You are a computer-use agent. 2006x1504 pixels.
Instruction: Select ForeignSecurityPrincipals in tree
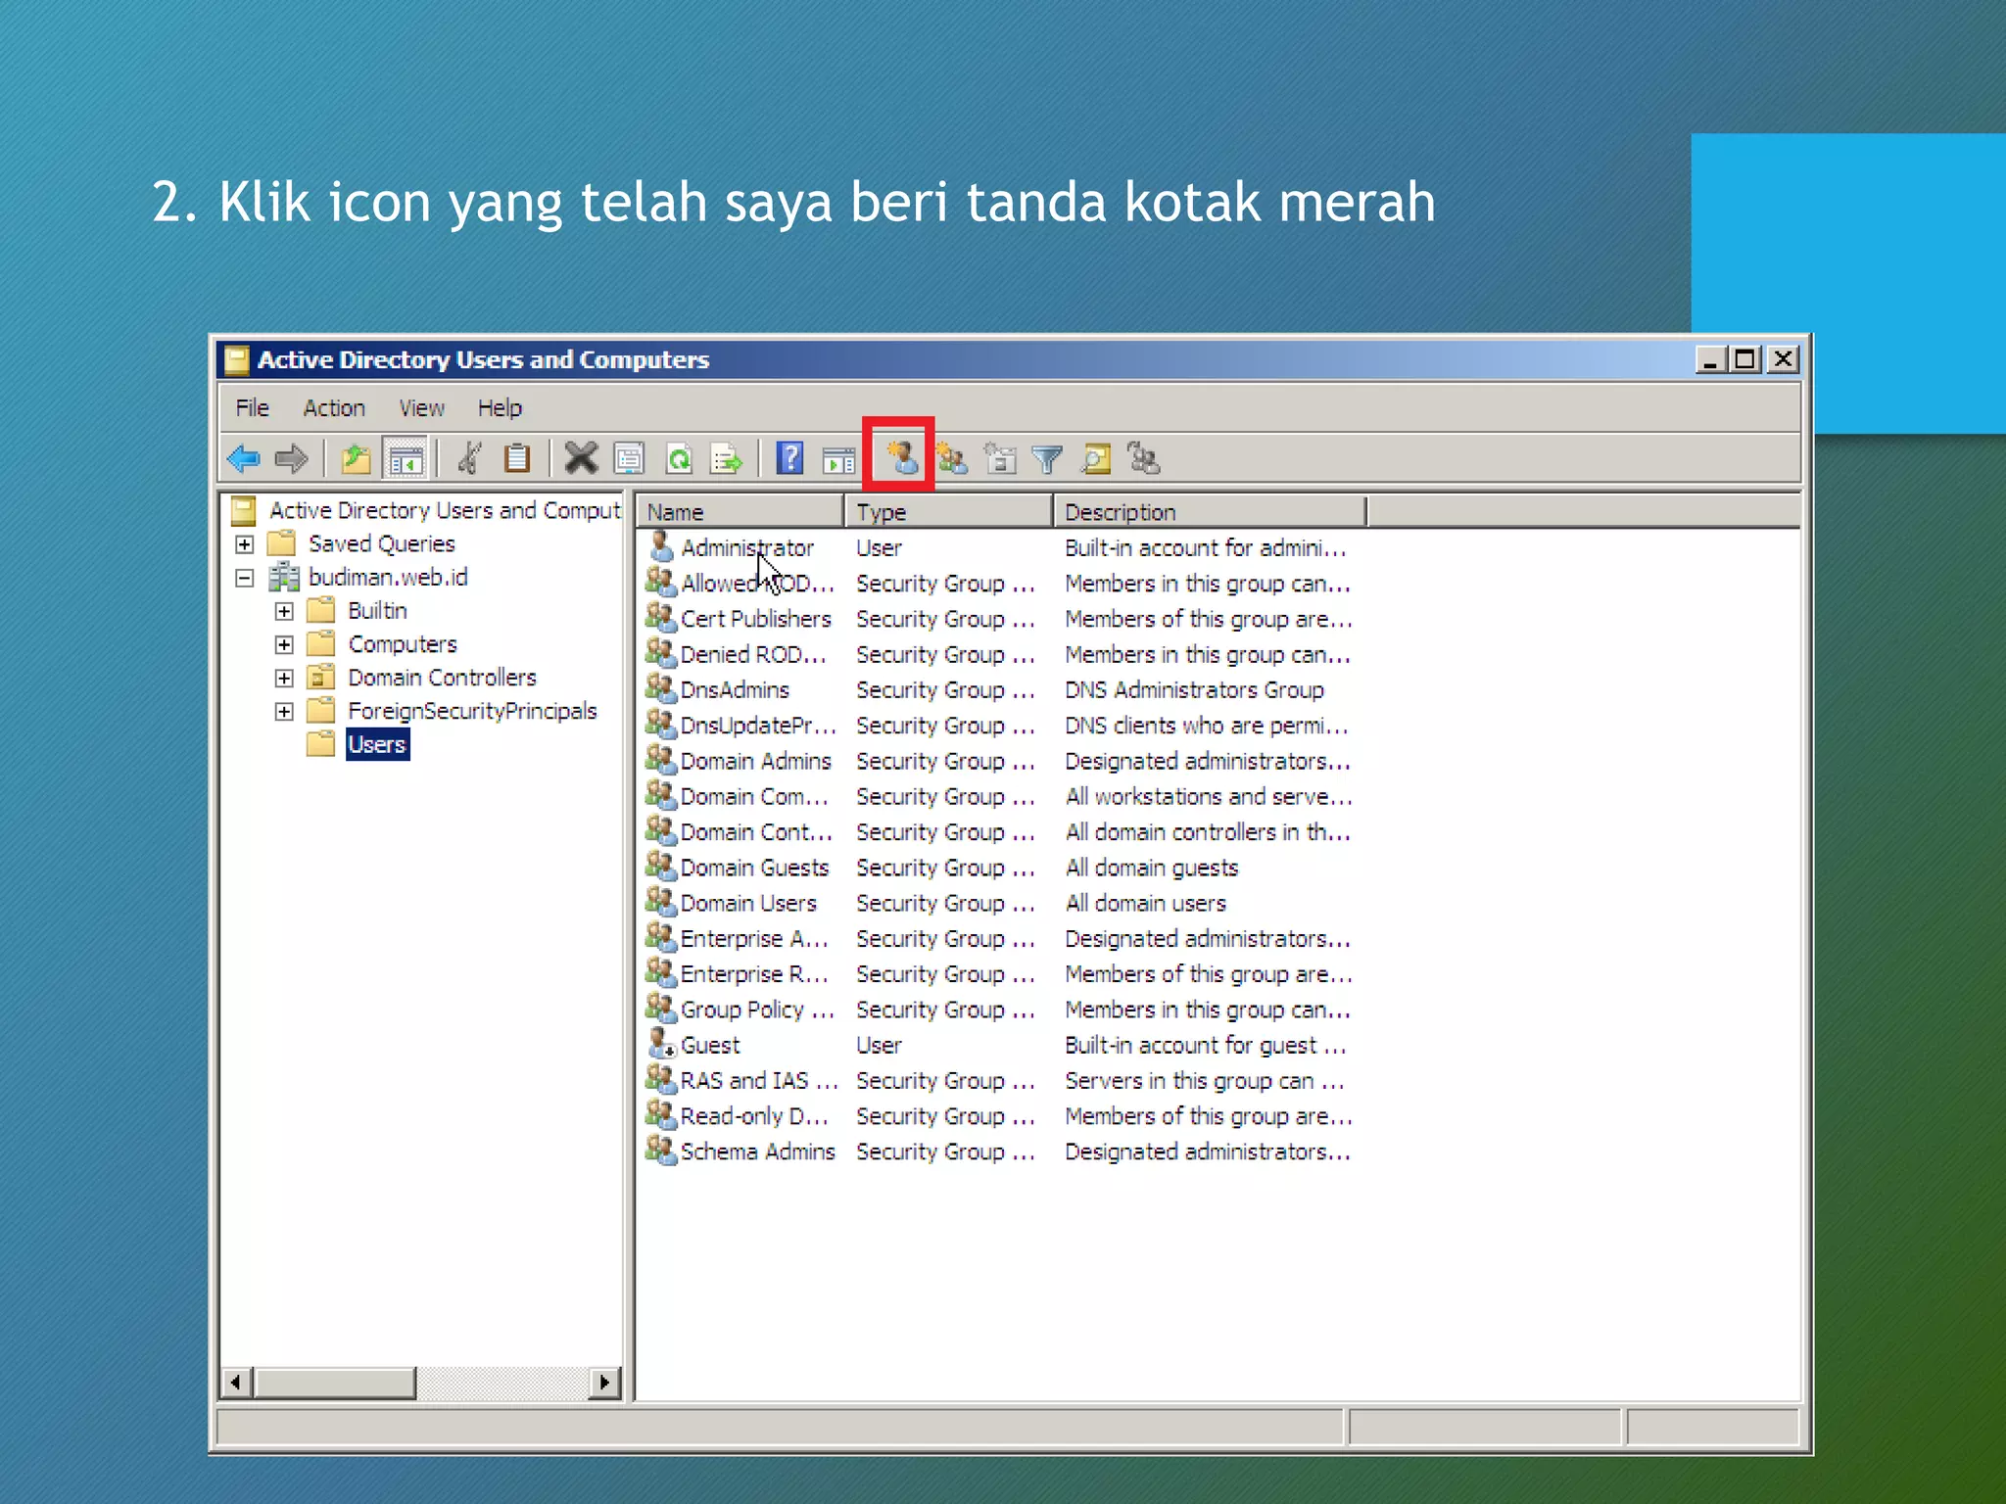point(472,710)
